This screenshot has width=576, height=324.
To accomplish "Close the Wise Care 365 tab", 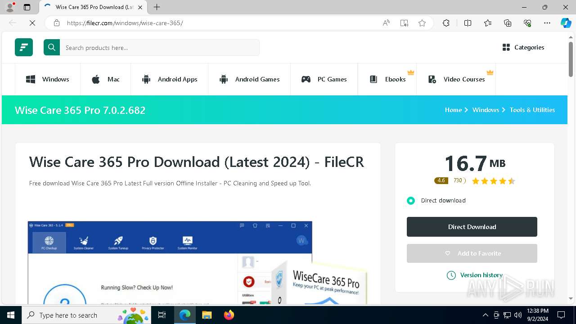I will (x=140, y=7).
